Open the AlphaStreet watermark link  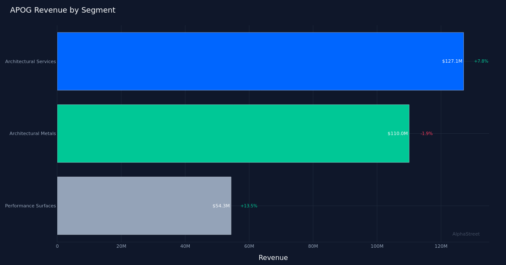point(466,234)
